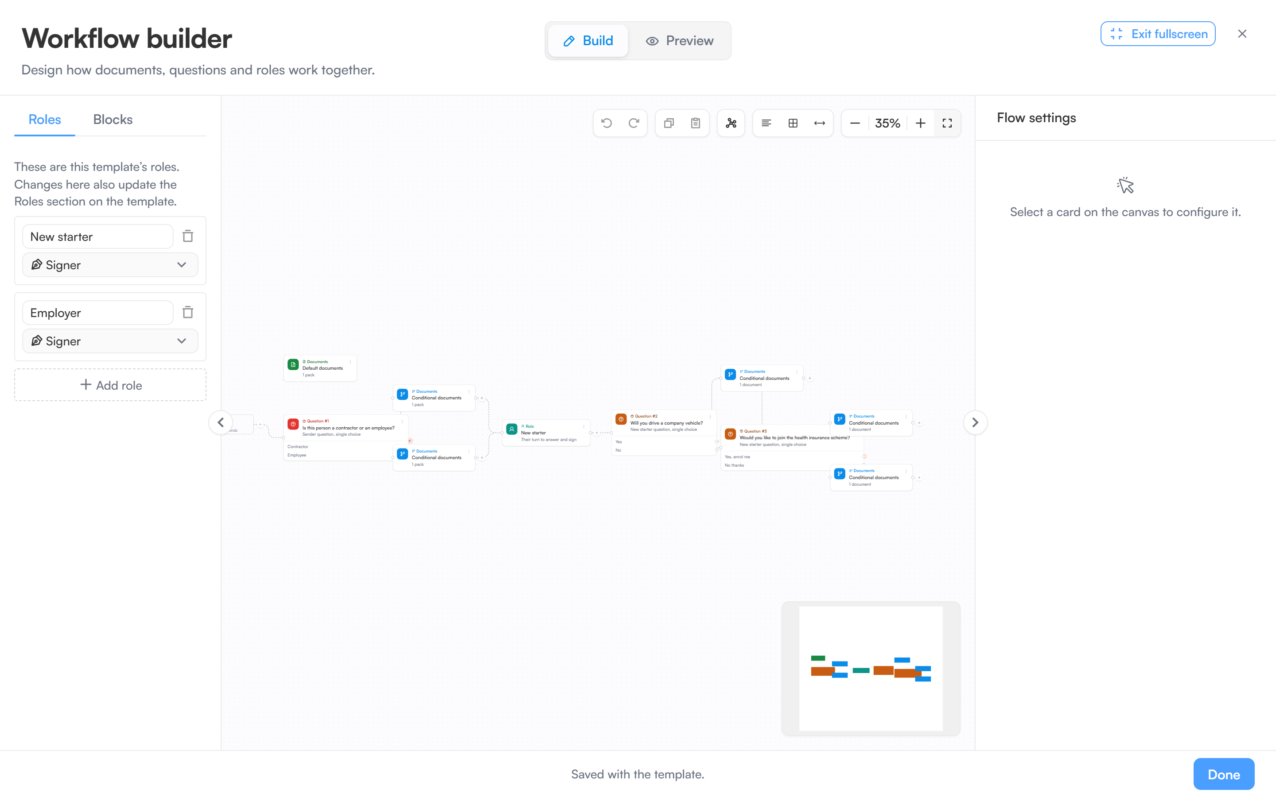Click Add role button
The image size is (1276, 797).
tap(110, 385)
